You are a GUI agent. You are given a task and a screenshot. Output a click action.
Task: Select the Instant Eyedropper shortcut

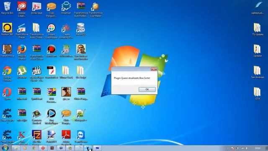click(51, 31)
